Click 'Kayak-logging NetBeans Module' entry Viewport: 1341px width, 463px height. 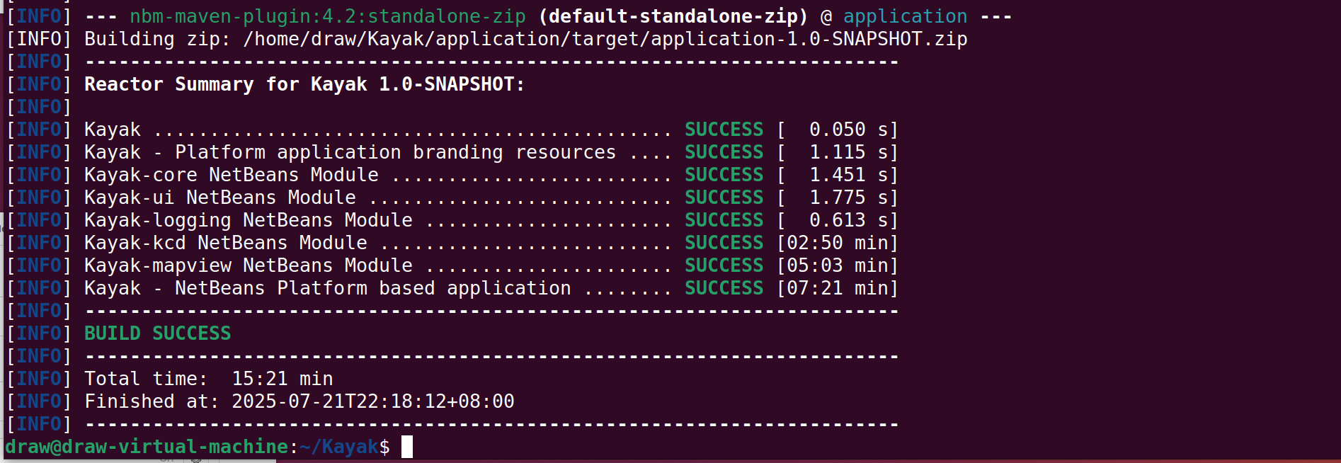click(x=249, y=220)
